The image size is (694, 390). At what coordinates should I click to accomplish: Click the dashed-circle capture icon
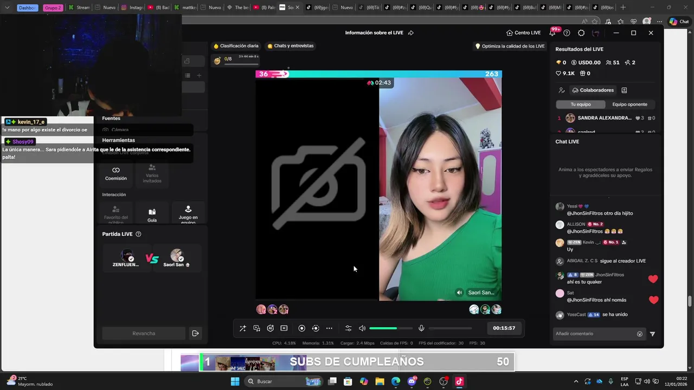pos(315,328)
